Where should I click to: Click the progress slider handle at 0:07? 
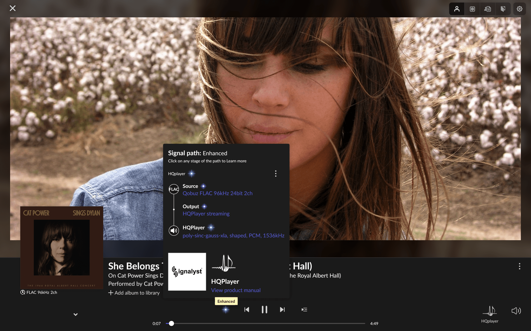[x=171, y=323]
